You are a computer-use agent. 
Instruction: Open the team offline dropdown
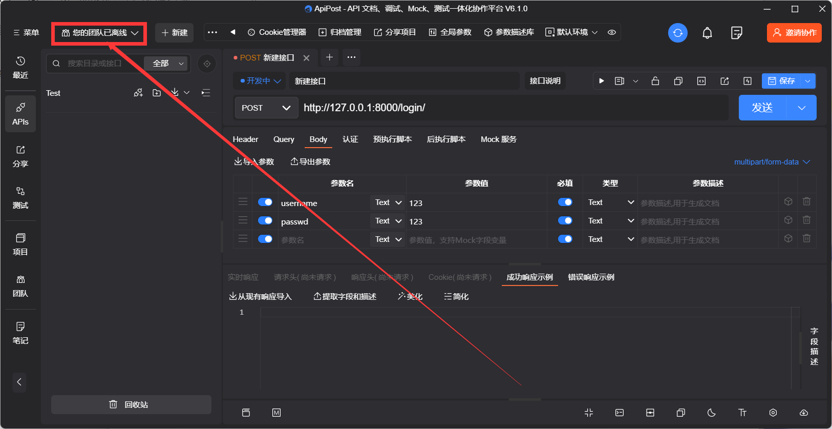click(x=100, y=33)
